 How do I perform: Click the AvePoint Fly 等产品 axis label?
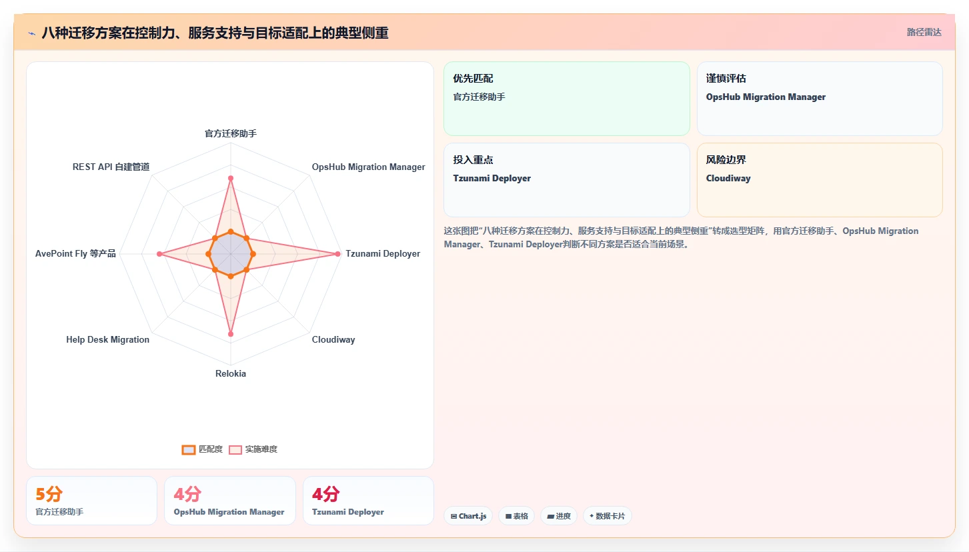point(75,253)
